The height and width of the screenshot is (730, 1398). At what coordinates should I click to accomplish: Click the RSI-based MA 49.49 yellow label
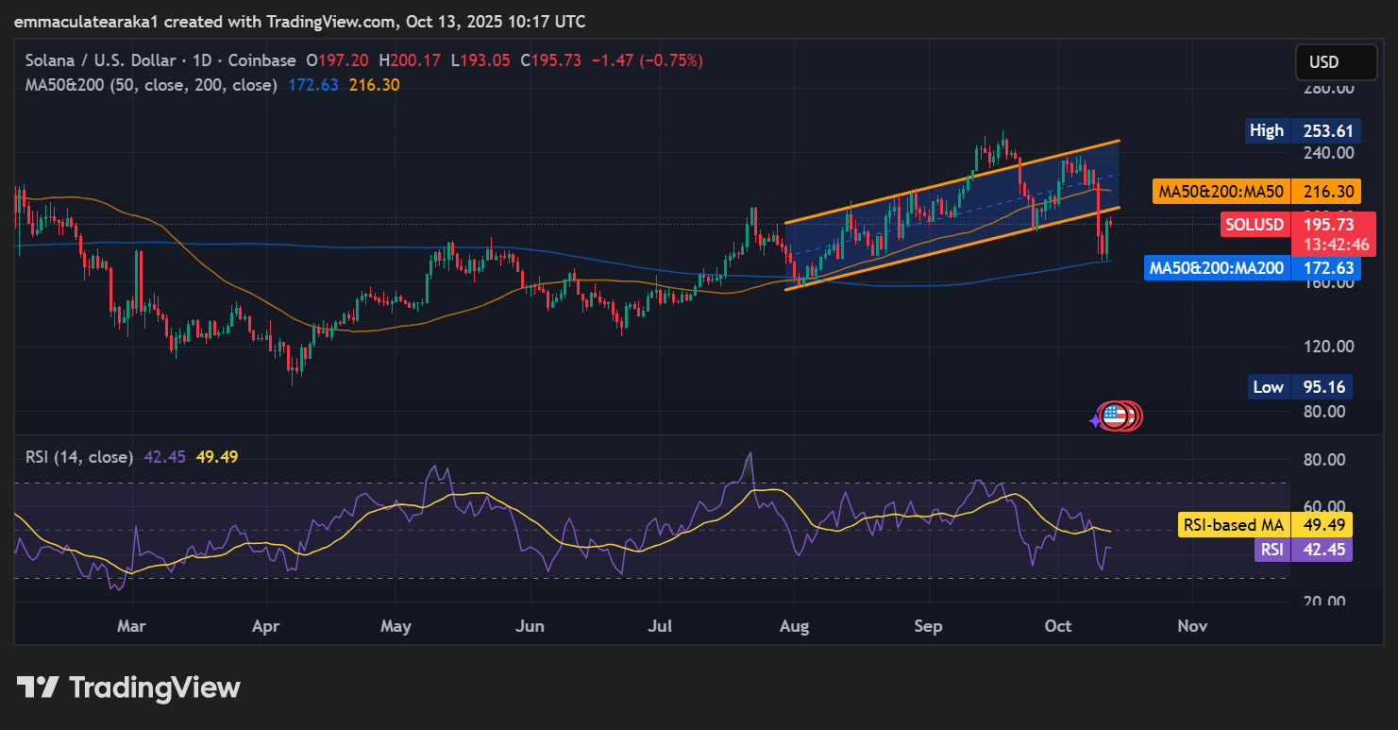(1265, 525)
